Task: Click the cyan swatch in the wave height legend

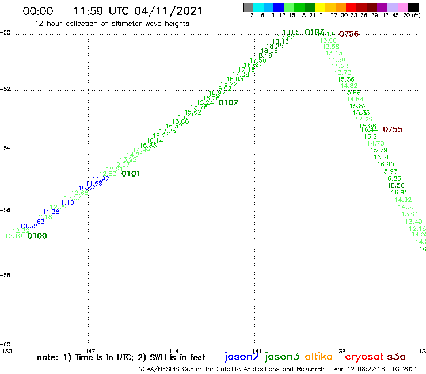Action: (x=258, y=7)
